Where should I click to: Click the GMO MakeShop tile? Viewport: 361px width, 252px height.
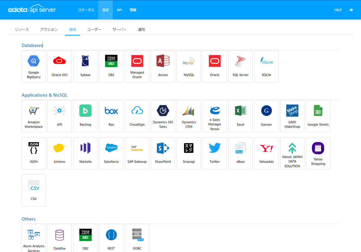(x=292, y=116)
